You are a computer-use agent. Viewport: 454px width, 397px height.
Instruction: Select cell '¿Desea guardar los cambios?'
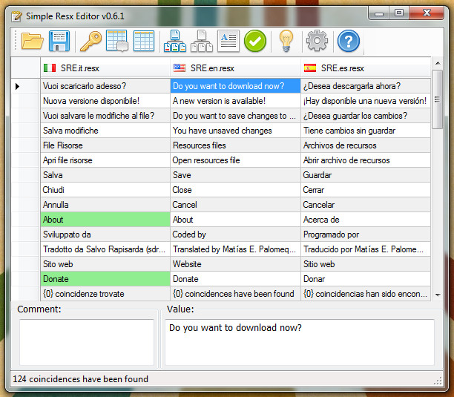[366, 116]
